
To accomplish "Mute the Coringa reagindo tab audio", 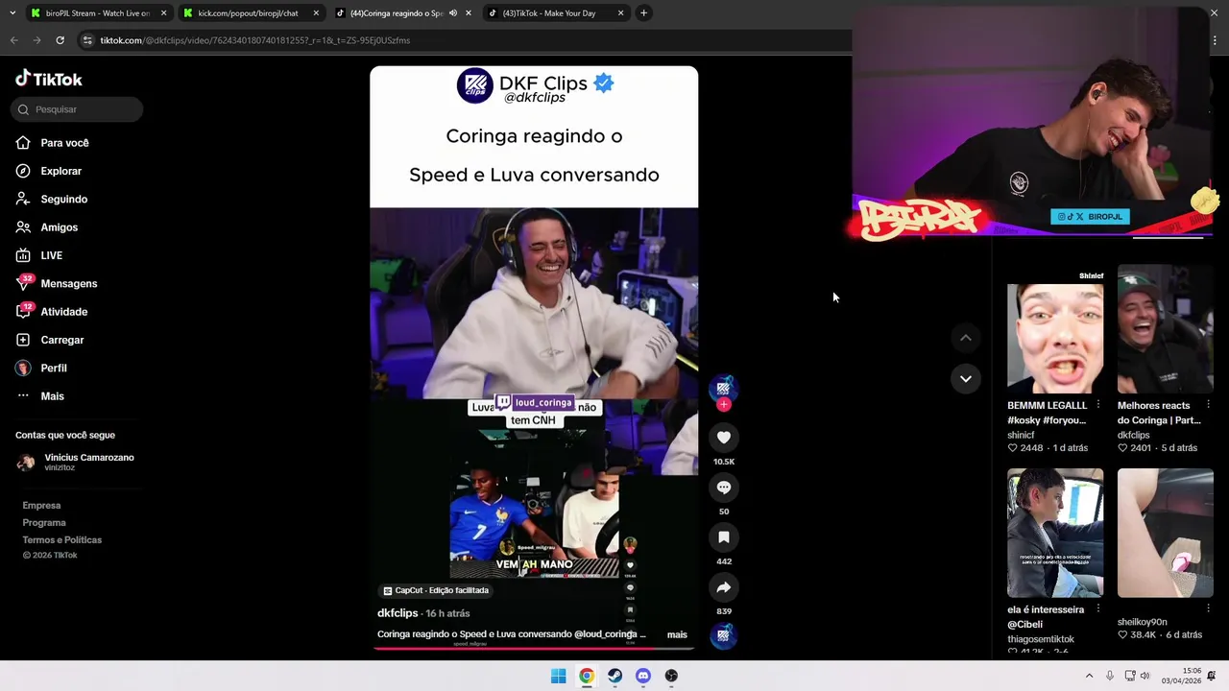I will pyautogui.click(x=452, y=13).
